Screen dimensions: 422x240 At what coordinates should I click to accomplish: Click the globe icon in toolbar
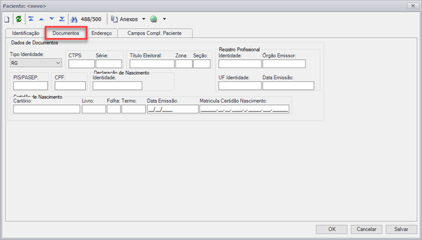154,19
